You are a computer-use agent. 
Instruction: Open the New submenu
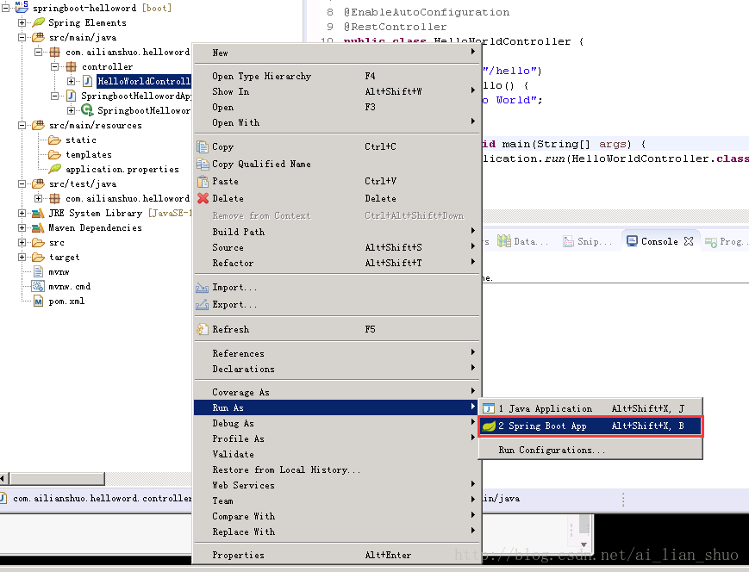[x=337, y=53]
